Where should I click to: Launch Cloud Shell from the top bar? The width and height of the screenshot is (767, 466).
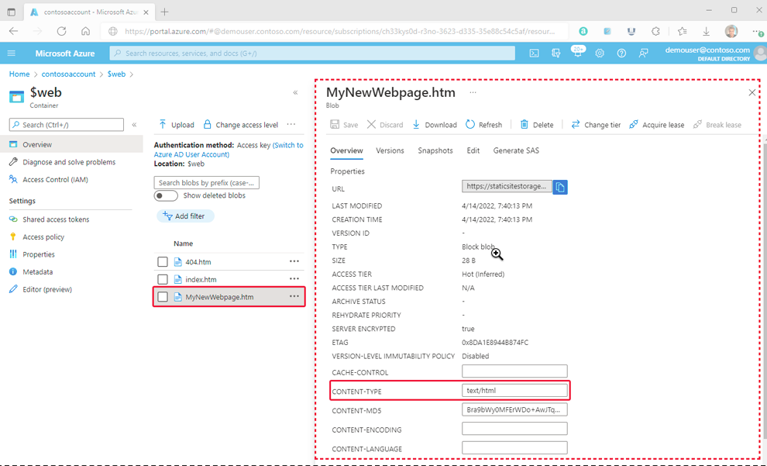click(535, 54)
